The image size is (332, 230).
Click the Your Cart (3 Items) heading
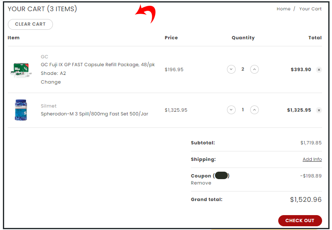tap(42, 9)
